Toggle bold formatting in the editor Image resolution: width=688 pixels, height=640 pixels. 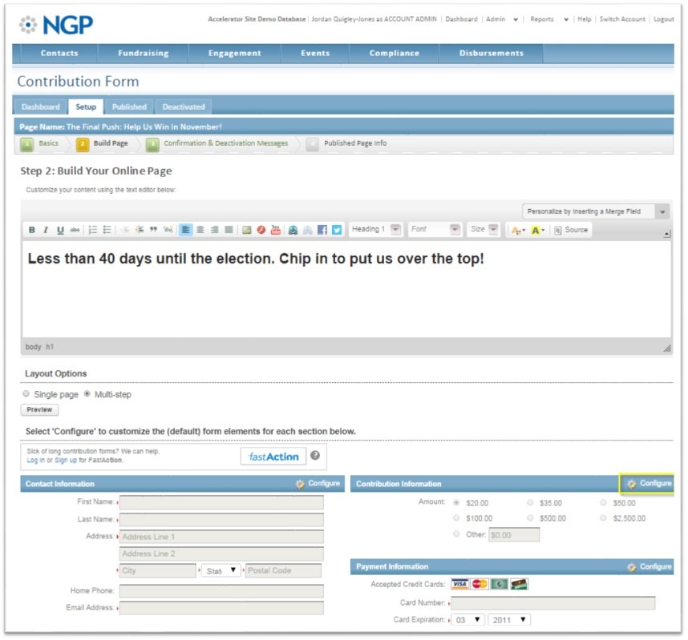click(32, 230)
